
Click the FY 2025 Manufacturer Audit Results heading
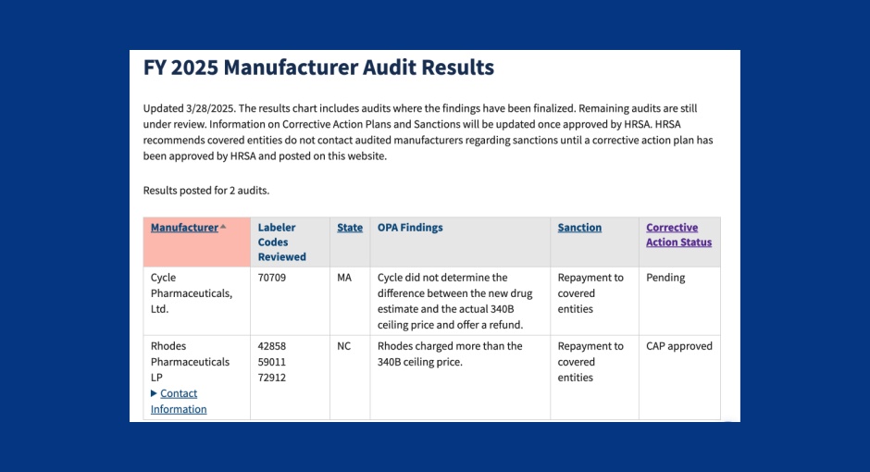318,68
